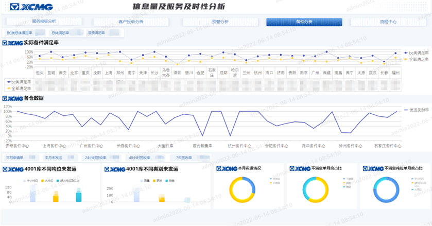Click the BC类总体满足率 indicator card

pyautogui.click(x=25, y=33)
